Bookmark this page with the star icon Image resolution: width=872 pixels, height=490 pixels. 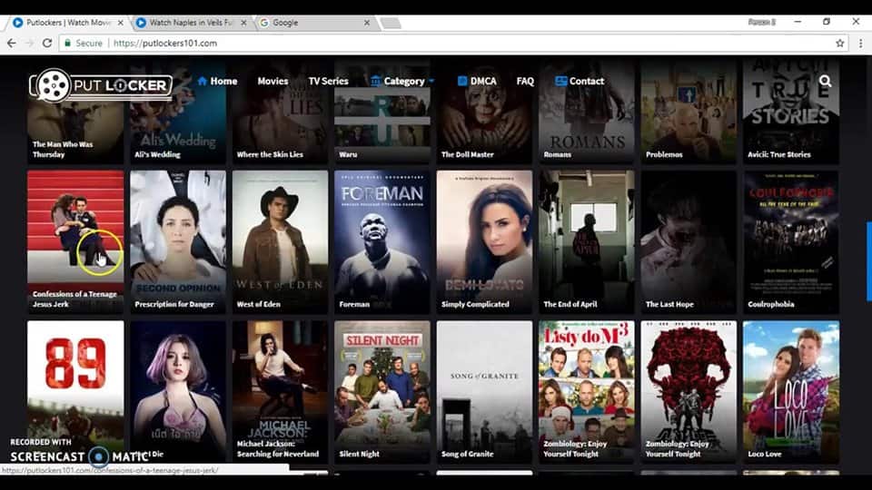(839, 43)
